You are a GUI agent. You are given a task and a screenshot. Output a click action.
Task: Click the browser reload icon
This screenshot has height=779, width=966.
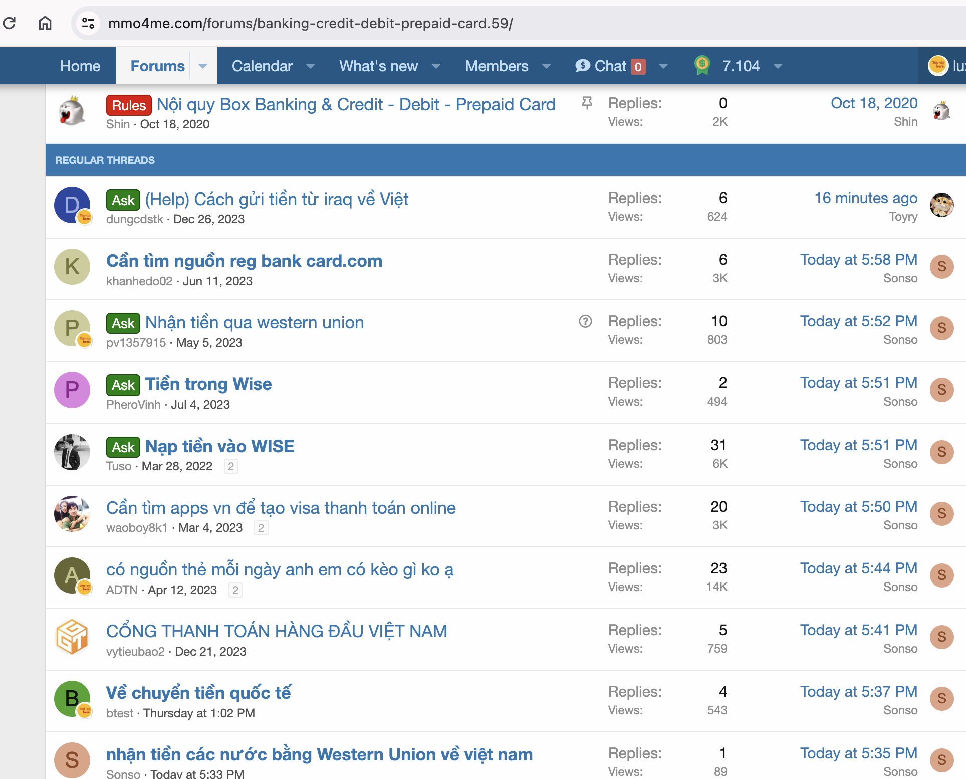pyautogui.click(x=10, y=23)
